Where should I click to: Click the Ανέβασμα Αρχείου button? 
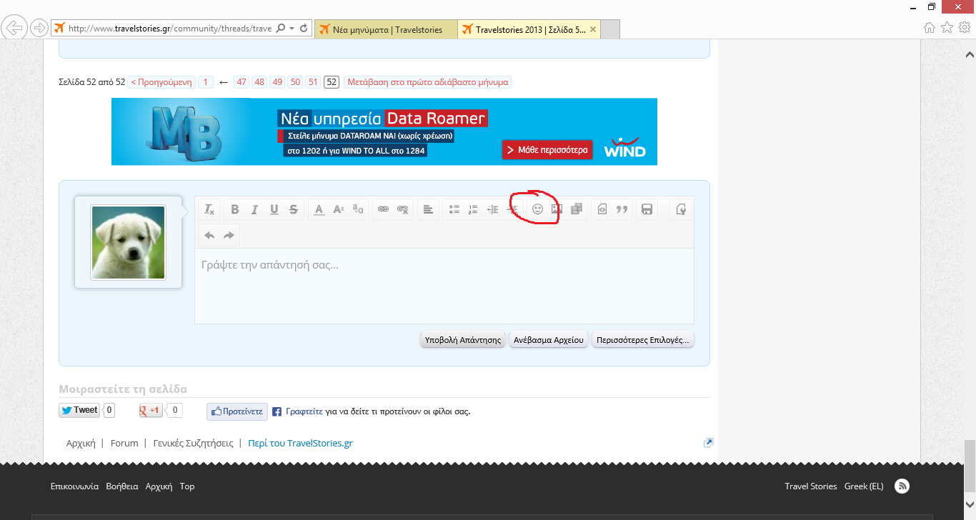pyautogui.click(x=549, y=340)
